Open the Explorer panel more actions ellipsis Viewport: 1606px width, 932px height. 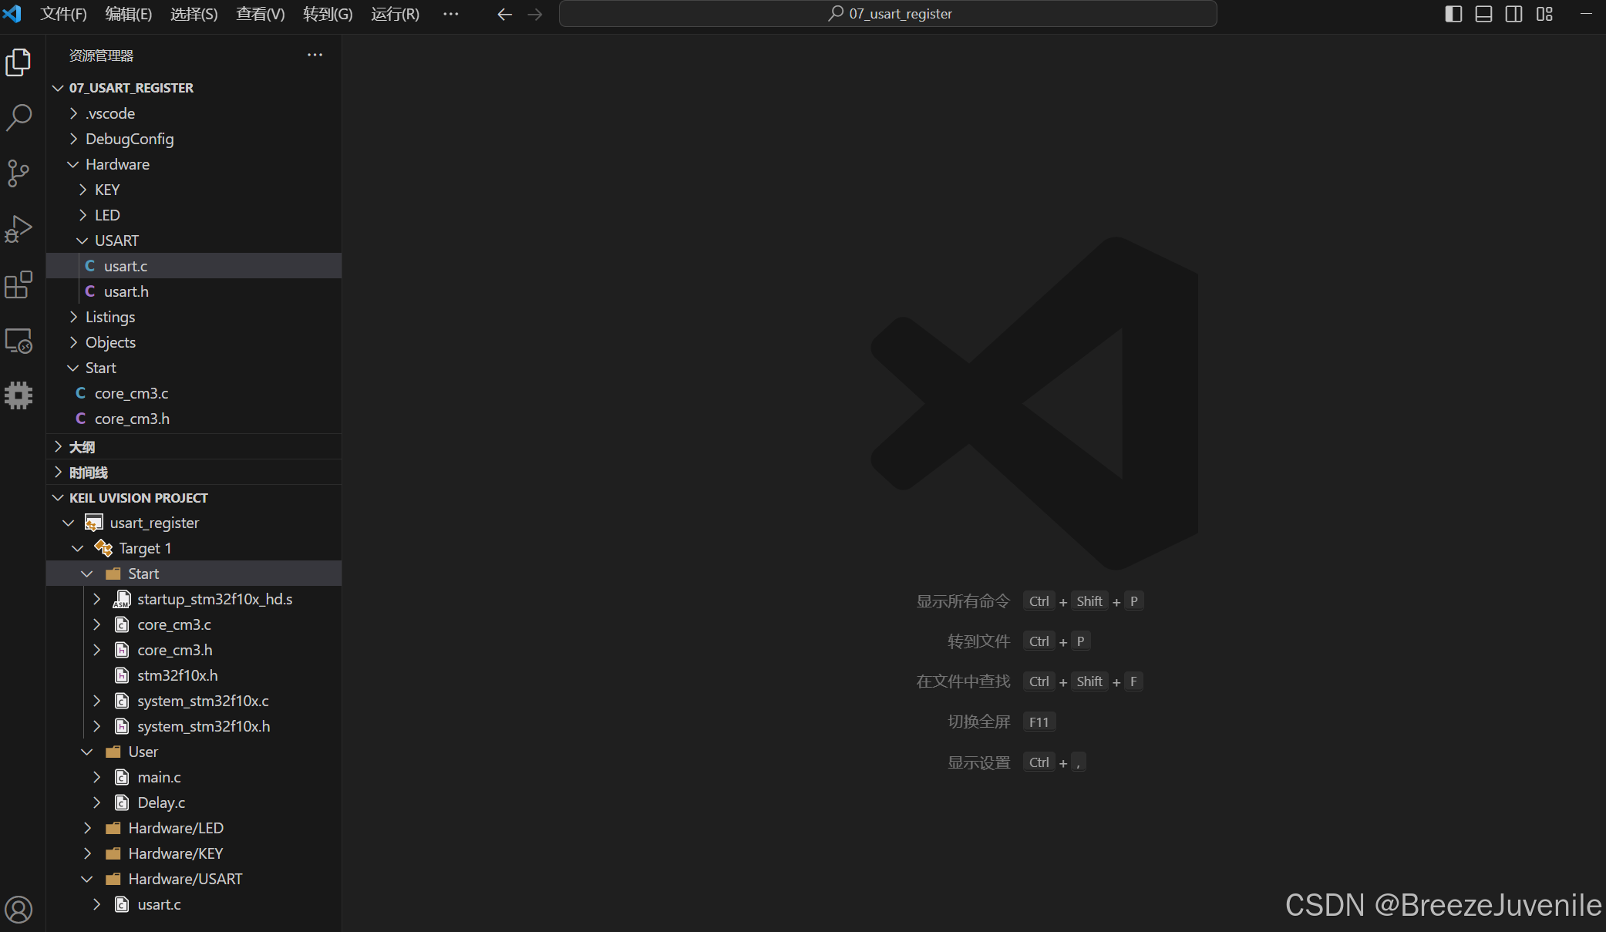[x=315, y=55]
